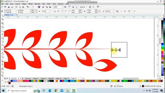Select the Artistic Media tool

2,34
